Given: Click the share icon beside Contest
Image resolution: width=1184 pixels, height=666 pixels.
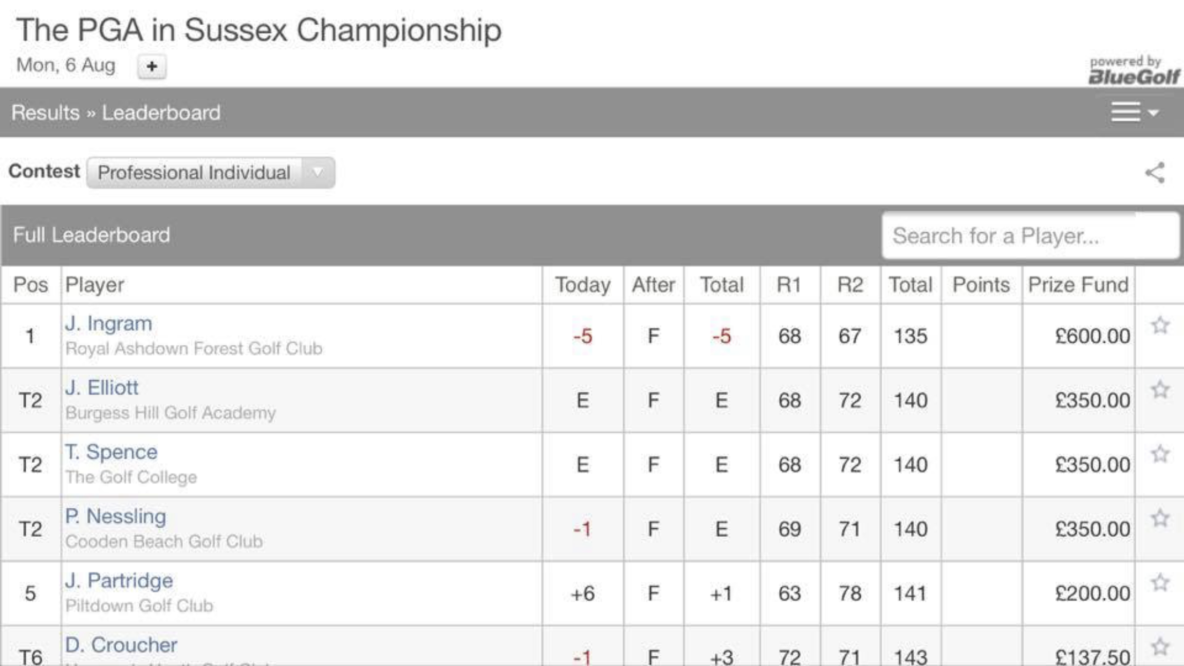Looking at the screenshot, I should pyautogui.click(x=1155, y=173).
